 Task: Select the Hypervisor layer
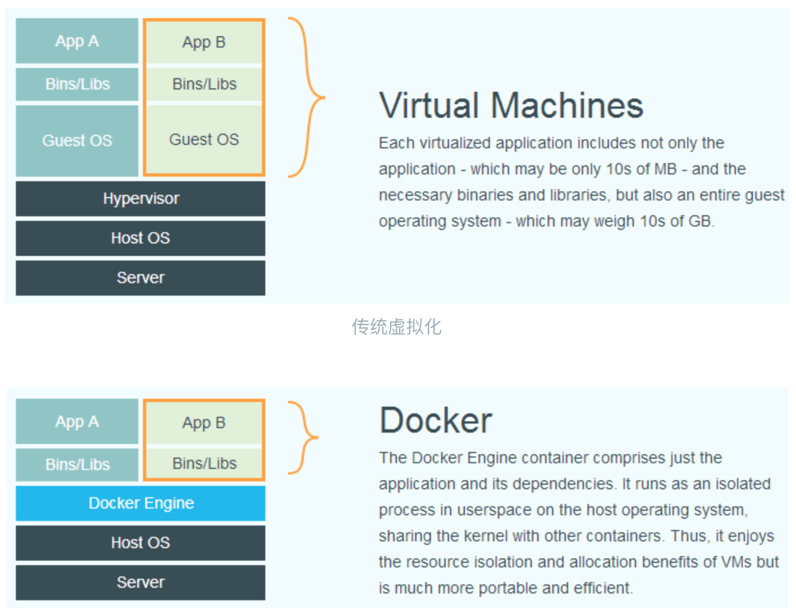pyautogui.click(x=141, y=199)
